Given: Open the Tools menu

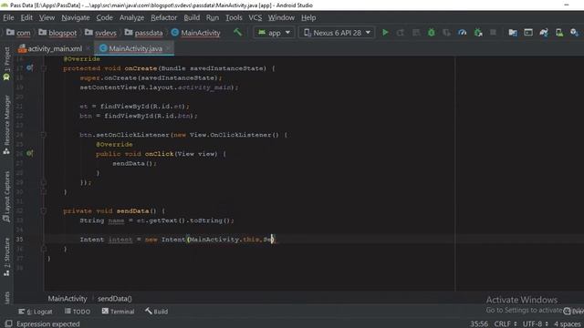Looking at the screenshot, I should (234, 17).
